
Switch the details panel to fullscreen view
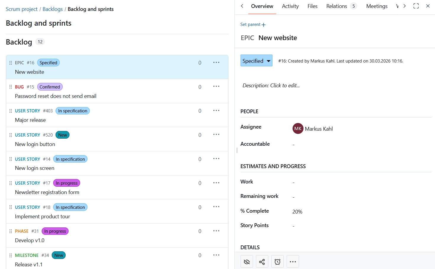tap(416, 6)
